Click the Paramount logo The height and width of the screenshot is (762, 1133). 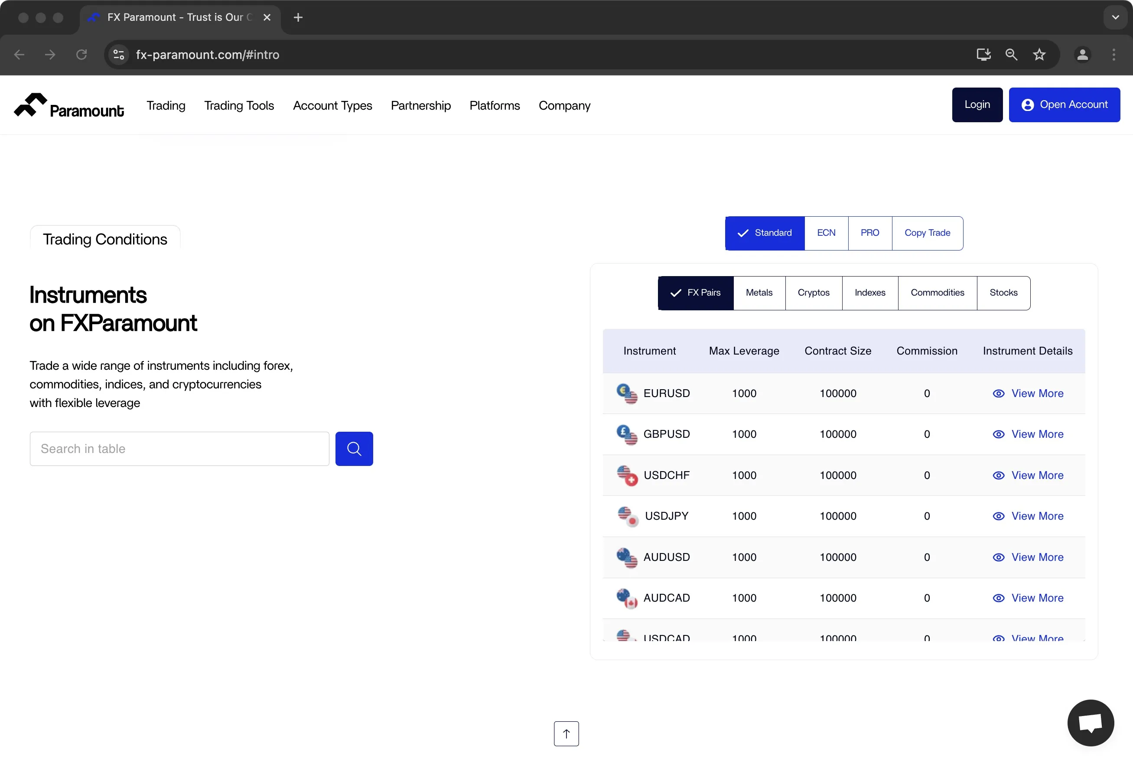(69, 105)
